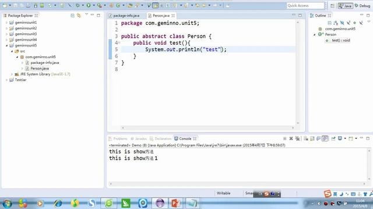Click Console vertical scrollbar
373x209 pixels.
[x=369, y=165]
